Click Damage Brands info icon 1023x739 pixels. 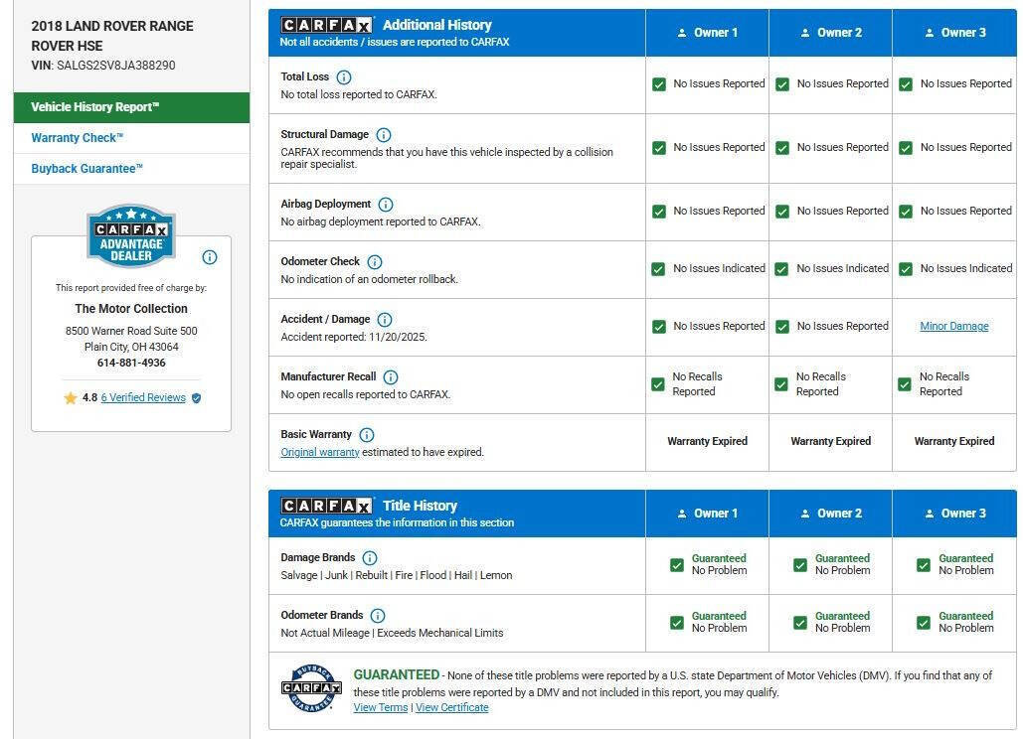click(370, 558)
